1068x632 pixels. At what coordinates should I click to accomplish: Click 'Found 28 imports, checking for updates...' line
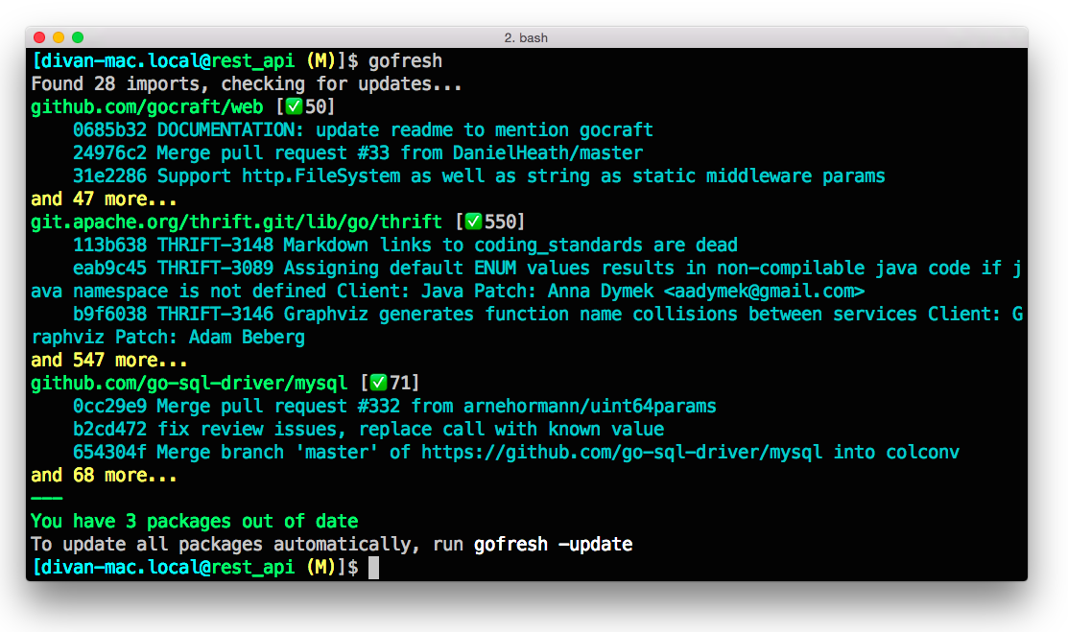247,83
